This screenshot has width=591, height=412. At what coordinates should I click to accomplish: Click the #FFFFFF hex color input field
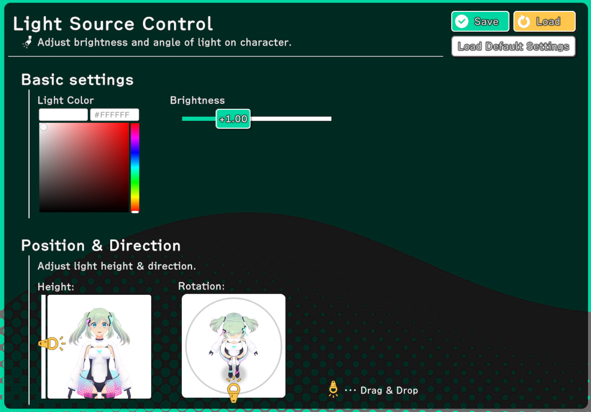pos(114,115)
